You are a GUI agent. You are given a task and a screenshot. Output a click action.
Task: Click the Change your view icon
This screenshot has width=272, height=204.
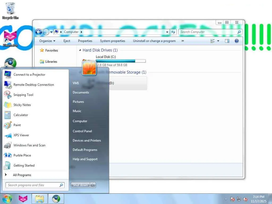point(212,41)
